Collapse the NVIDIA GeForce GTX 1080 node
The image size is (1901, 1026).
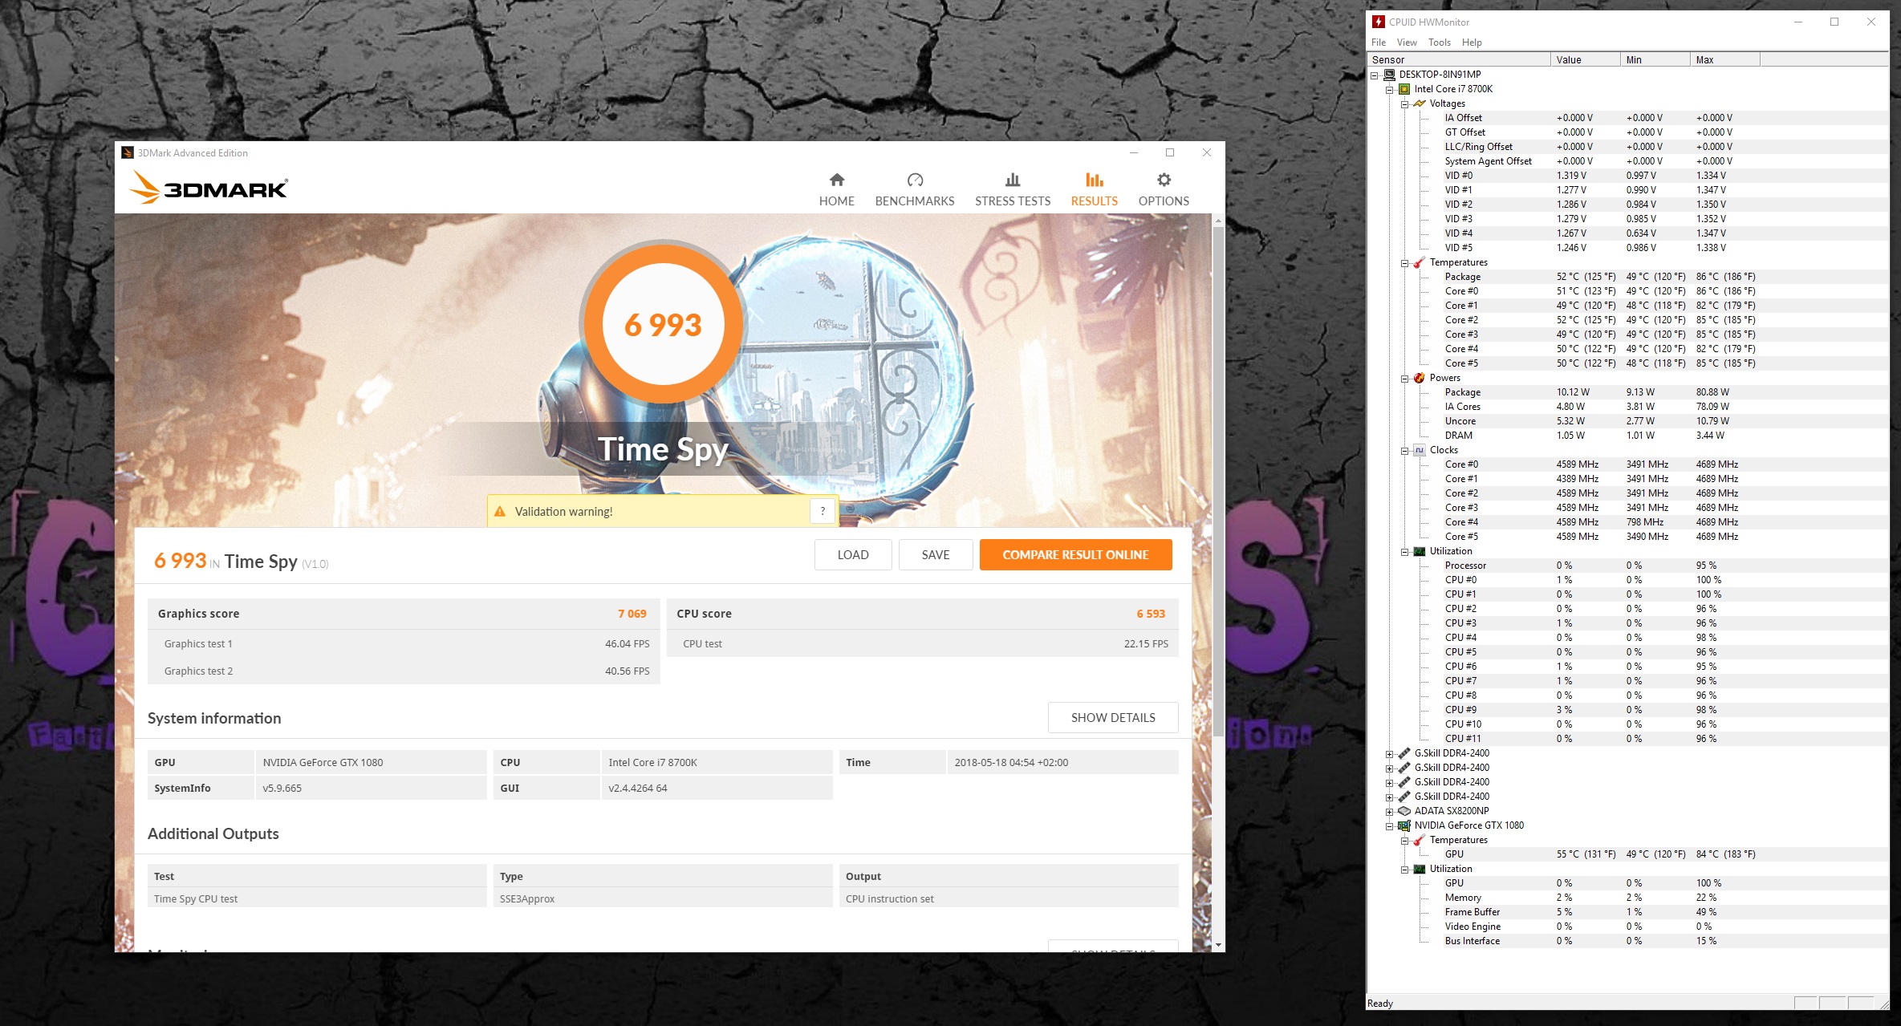pos(1389,826)
